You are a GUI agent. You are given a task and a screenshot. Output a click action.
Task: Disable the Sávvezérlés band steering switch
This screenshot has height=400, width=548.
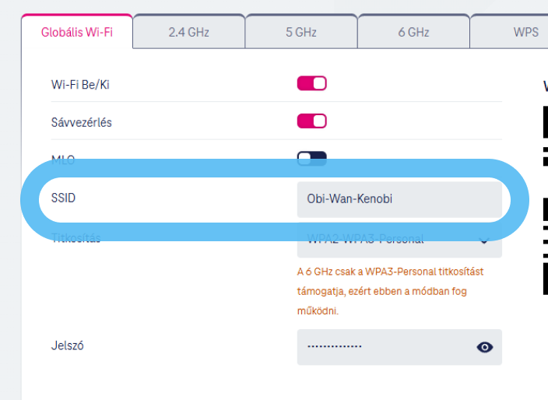[311, 121]
